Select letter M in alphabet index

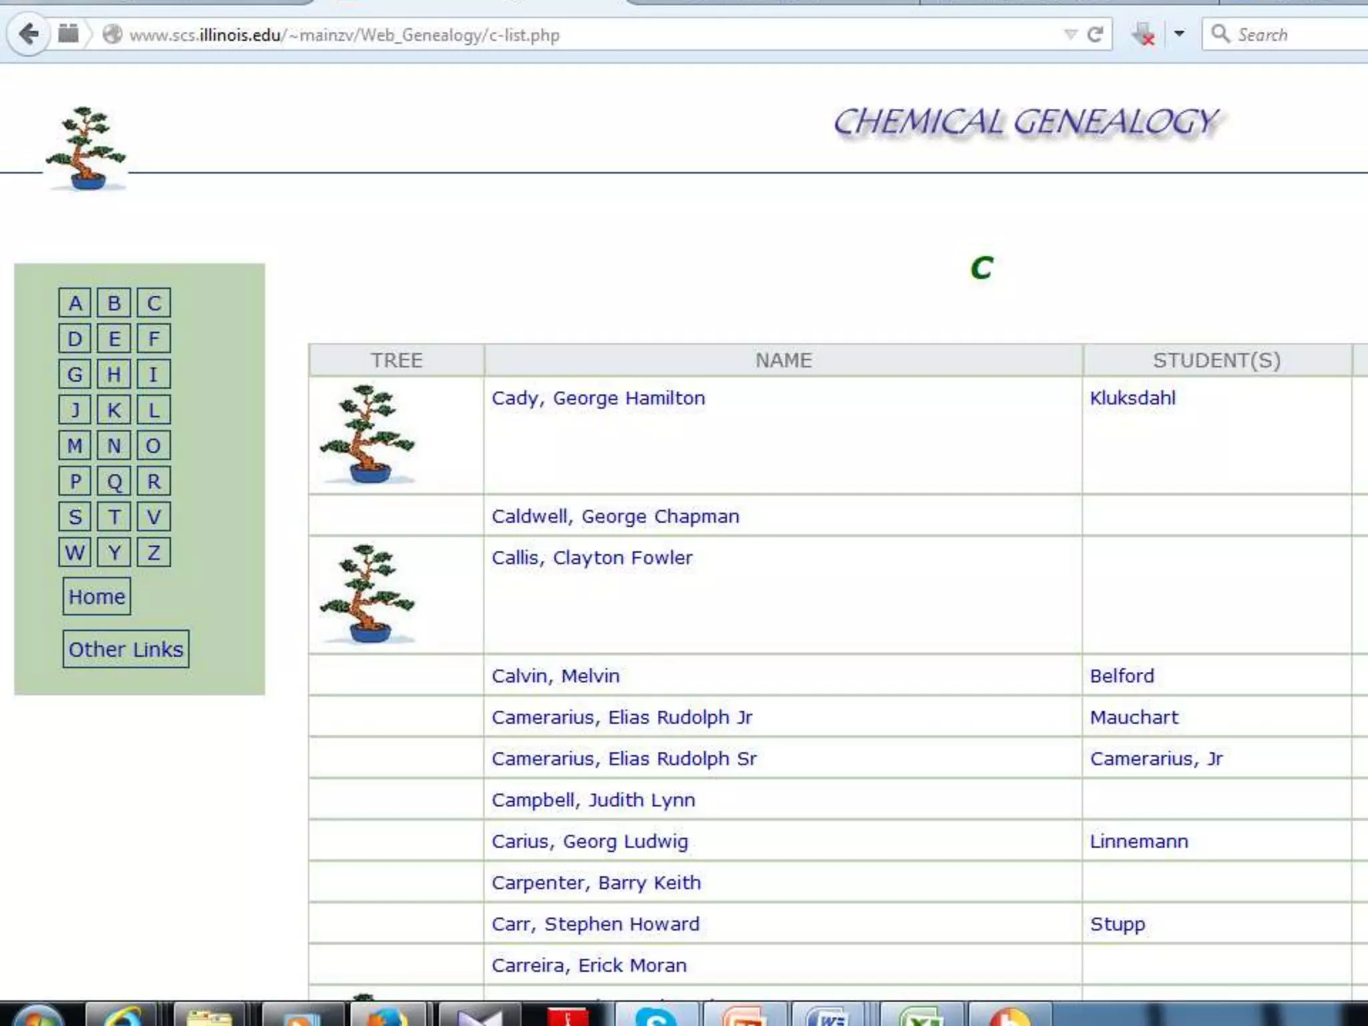(x=75, y=446)
